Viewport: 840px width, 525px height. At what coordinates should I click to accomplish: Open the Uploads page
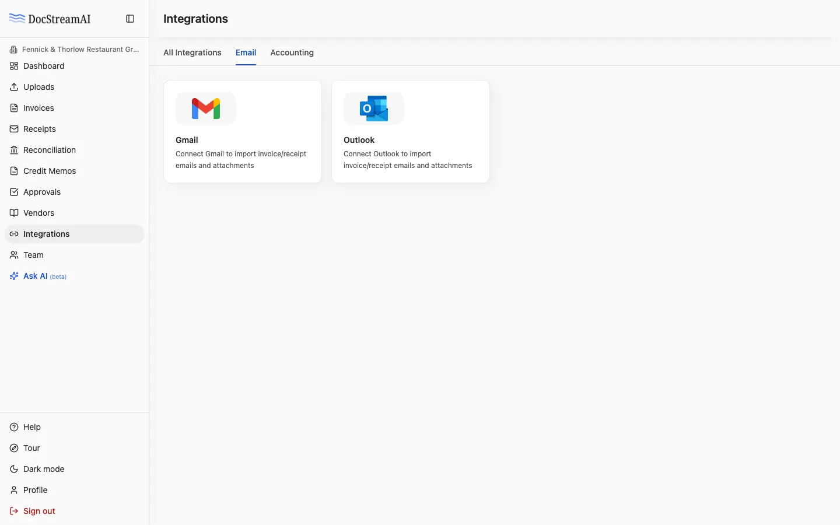point(74,87)
